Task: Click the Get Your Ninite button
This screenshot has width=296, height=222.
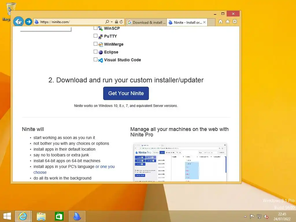Action: tap(126, 93)
